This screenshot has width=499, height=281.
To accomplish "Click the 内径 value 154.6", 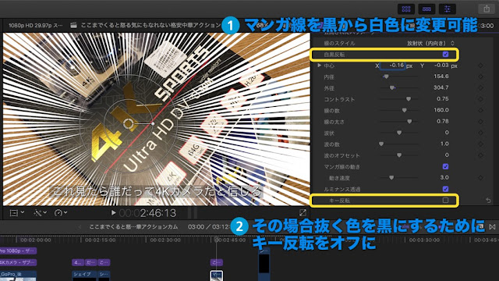I will (x=441, y=76).
